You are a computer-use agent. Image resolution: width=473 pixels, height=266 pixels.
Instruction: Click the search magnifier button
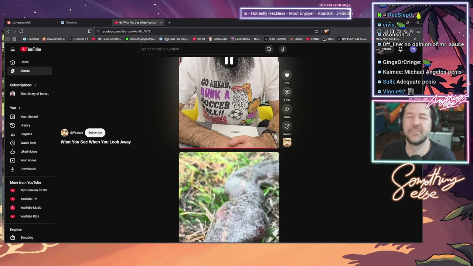tap(269, 49)
